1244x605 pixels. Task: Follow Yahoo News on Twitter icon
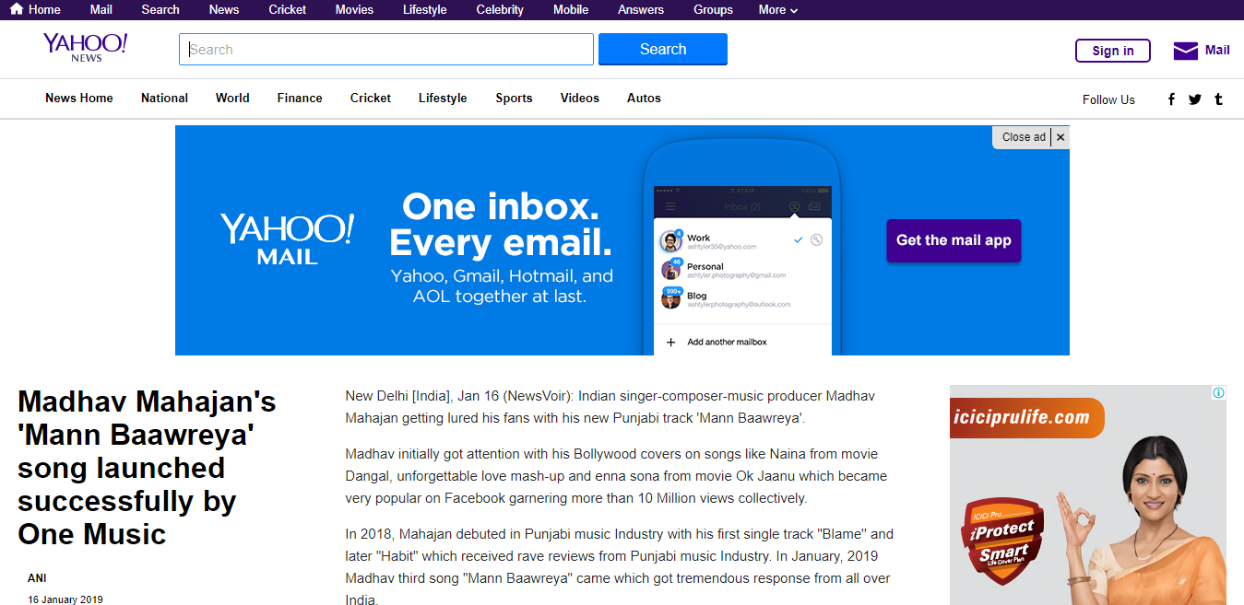pos(1195,99)
